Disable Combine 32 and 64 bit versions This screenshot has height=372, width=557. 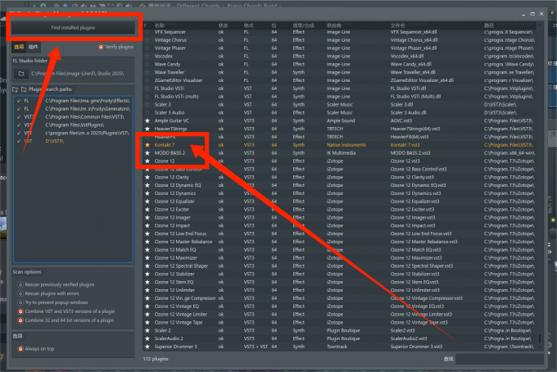pos(20,320)
